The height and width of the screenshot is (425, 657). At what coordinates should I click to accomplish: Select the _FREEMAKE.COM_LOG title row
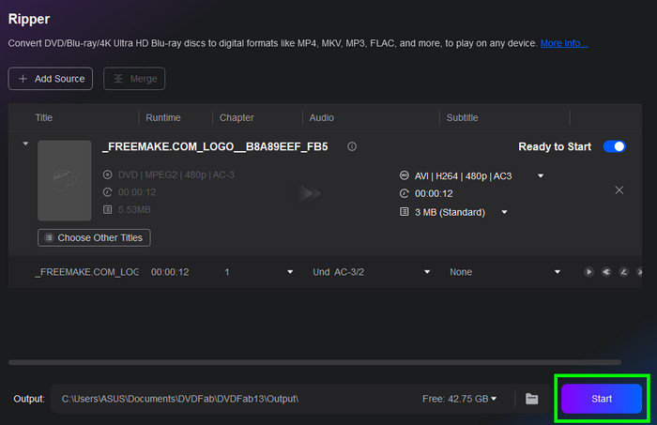[x=325, y=272]
